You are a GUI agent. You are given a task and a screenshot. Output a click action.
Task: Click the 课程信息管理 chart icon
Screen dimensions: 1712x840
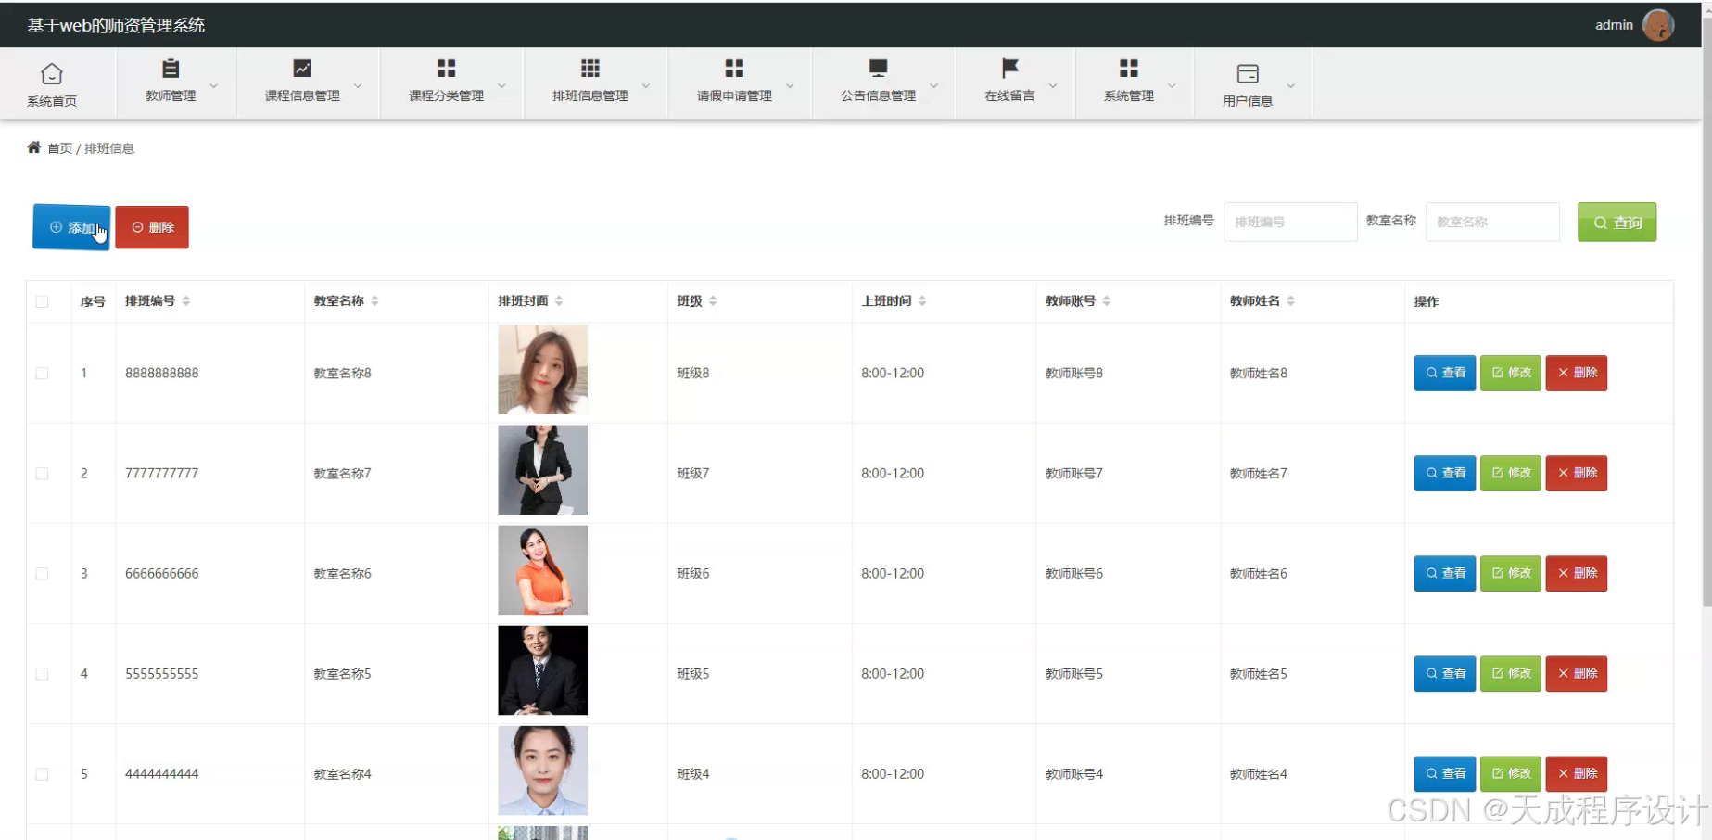pyautogui.click(x=302, y=69)
